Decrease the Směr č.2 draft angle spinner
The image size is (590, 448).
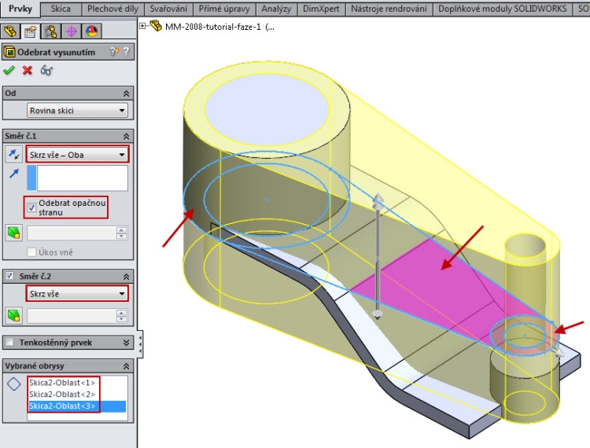click(x=121, y=319)
